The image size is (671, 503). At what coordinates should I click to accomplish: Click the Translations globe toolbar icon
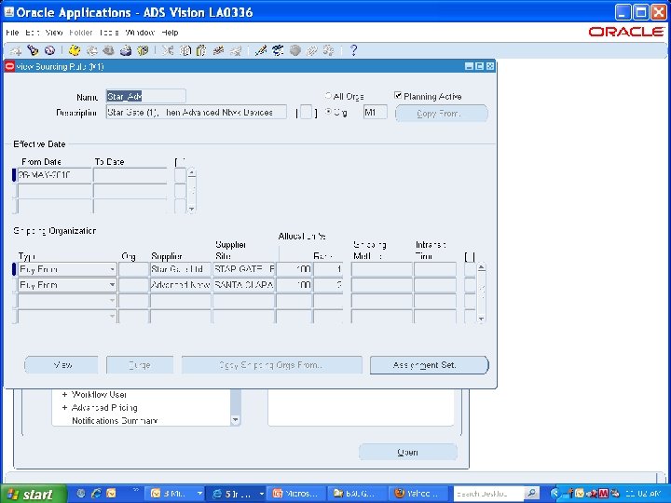(x=294, y=51)
